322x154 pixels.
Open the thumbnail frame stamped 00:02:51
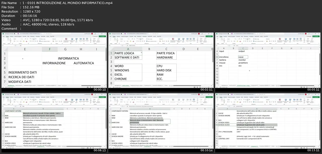pos(161,62)
